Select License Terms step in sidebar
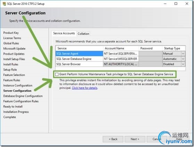The width and height of the screenshot is (194, 147). click(12, 38)
